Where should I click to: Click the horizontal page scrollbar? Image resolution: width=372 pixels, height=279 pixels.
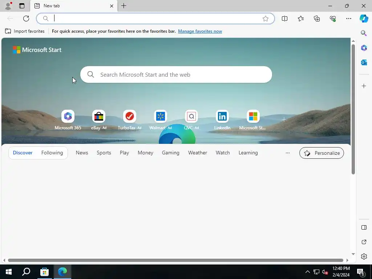coord(175,260)
